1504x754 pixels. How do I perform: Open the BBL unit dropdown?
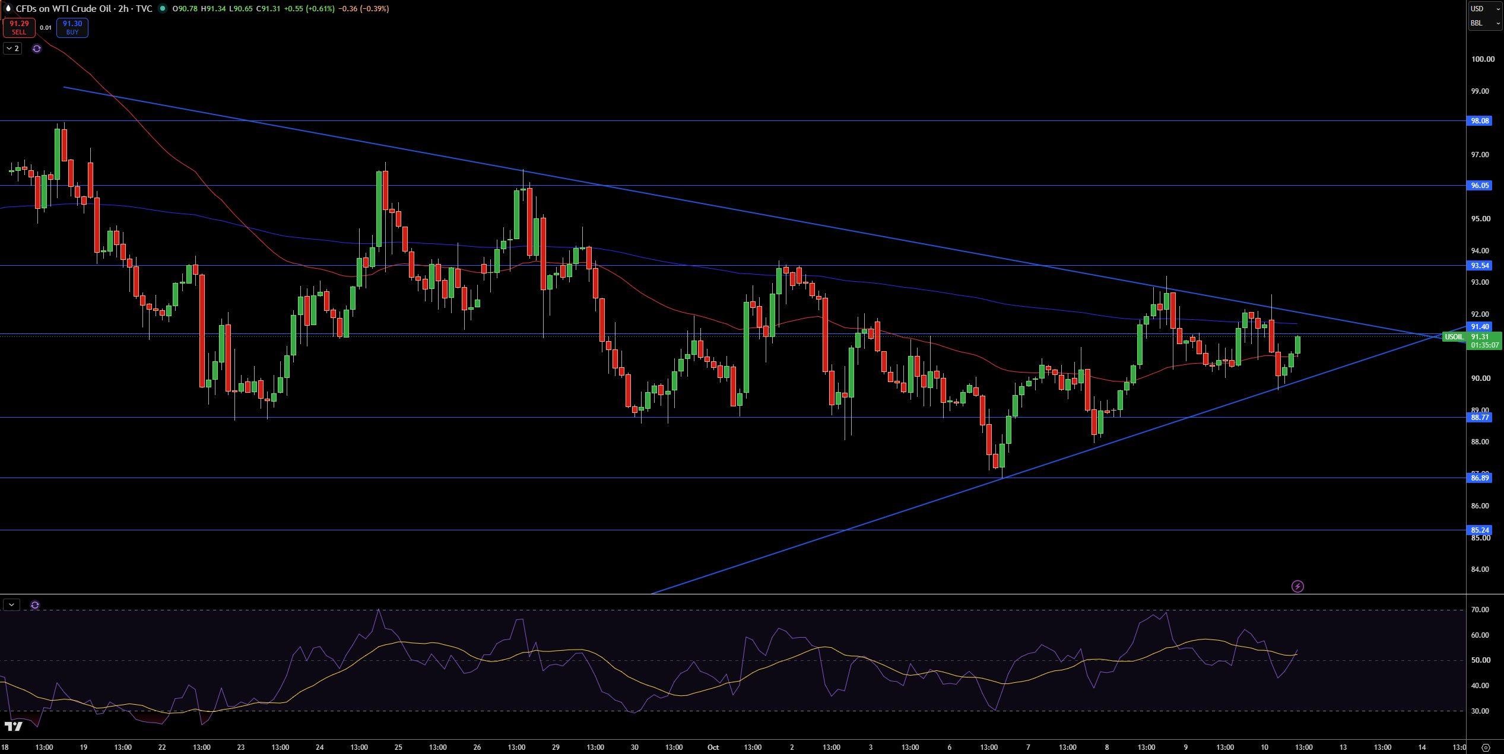(1484, 23)
